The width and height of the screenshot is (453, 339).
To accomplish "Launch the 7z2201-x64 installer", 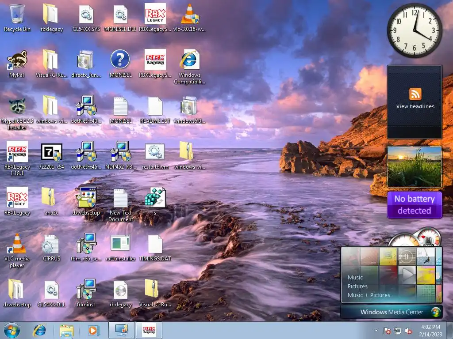I will (51, 156).
